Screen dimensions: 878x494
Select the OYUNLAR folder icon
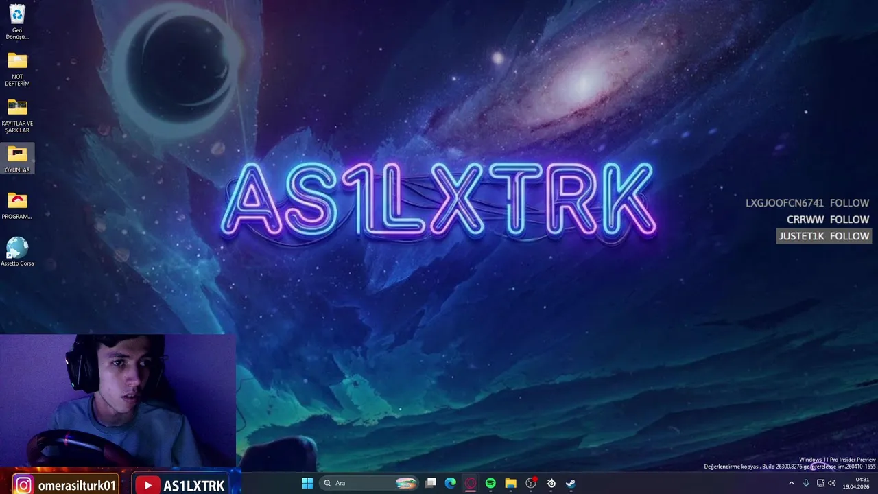click(x=17, y=159)
